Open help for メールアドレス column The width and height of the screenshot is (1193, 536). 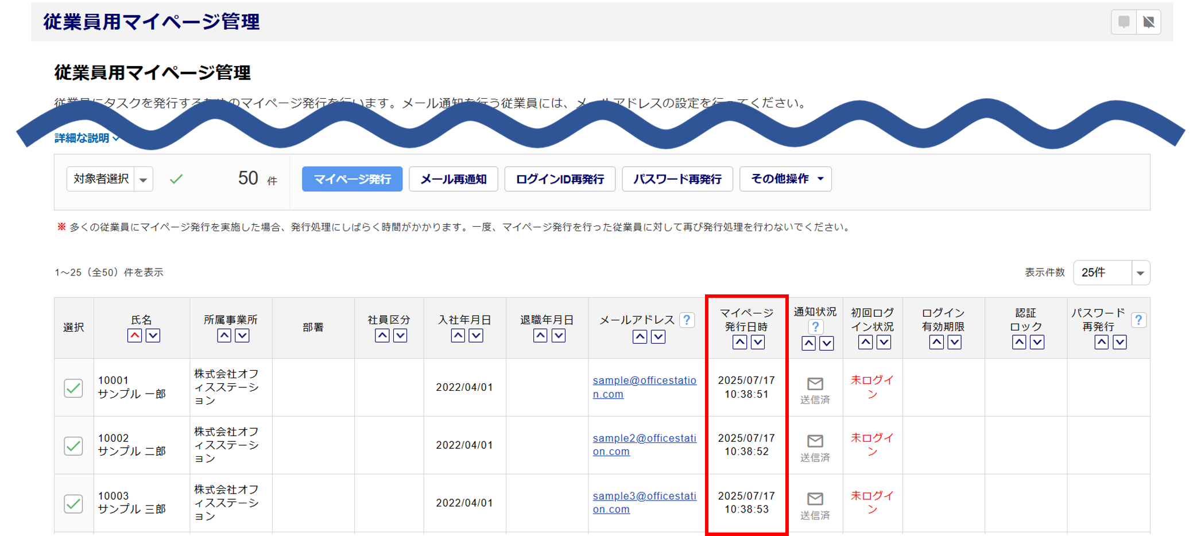(687, 320)
